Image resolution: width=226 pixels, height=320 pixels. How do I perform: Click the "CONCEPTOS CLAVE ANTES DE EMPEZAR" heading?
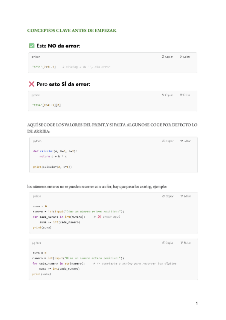[72, 29]
